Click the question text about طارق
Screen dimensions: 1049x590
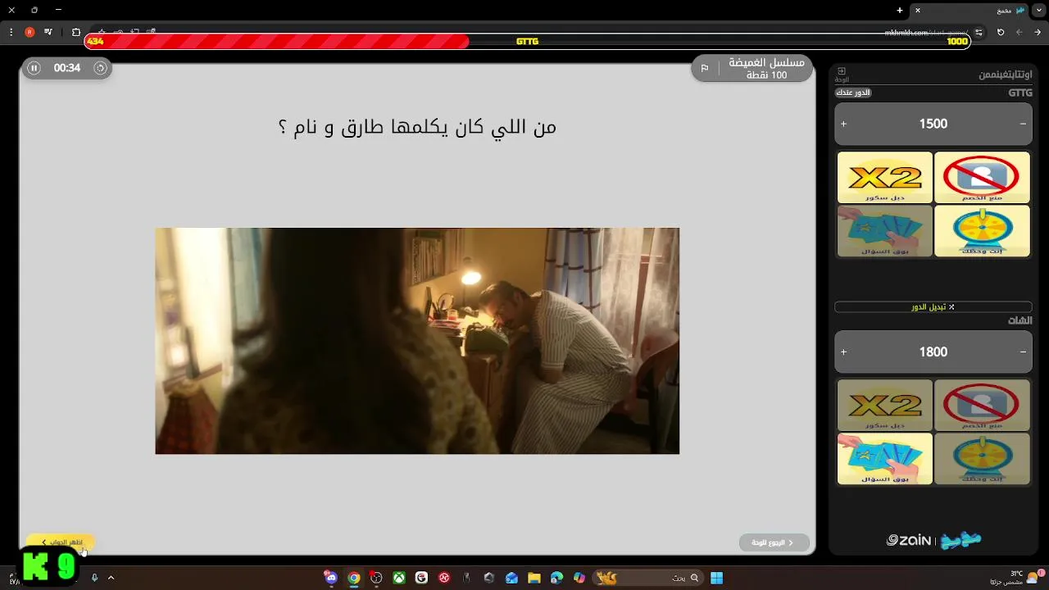pos(417,127)
